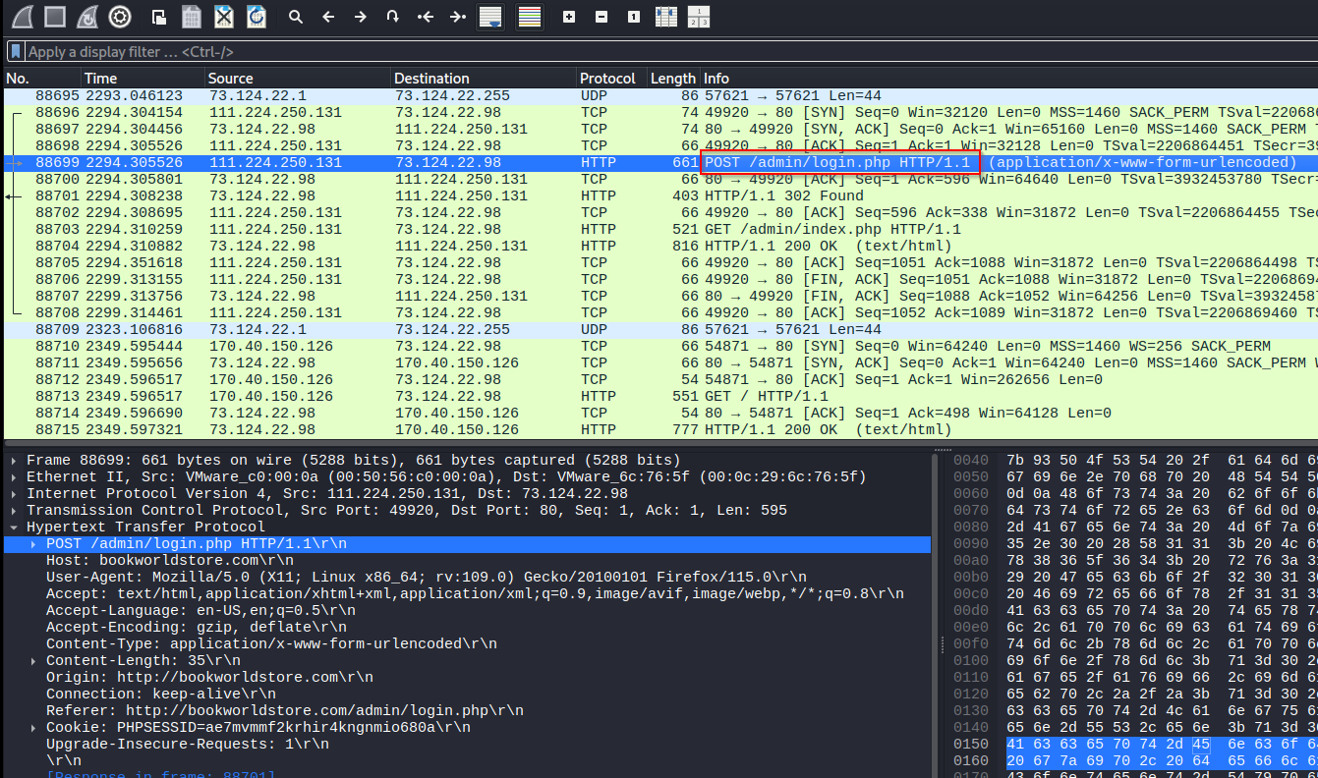
Task: Toggle auto-scroll during live capture
Action: point(489,17)
